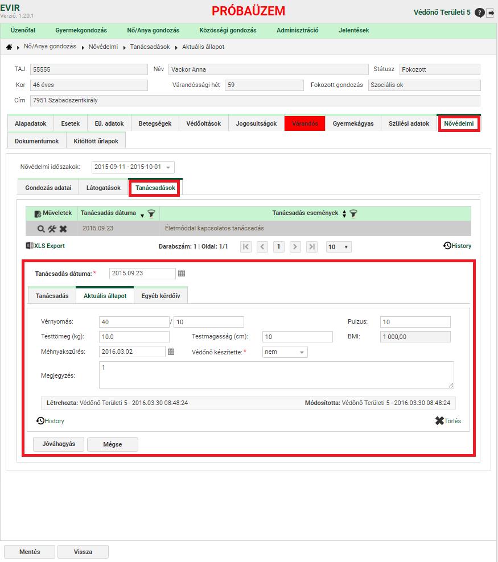Click Testtömeg (kg) field
The image size is (498, 562).
pos(134,337)
